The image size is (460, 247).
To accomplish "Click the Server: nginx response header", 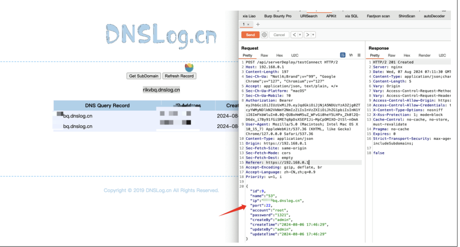I will point(387,67).
